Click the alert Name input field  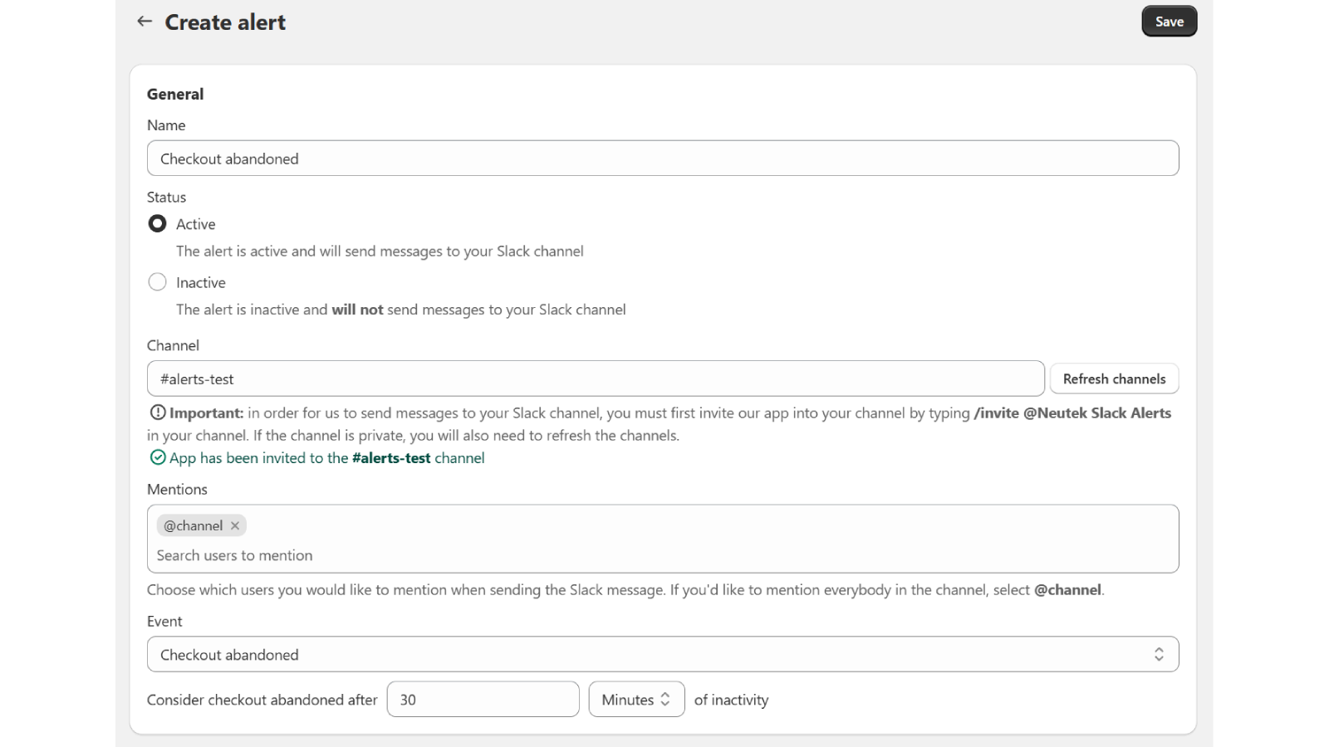(x=663, y=158)
